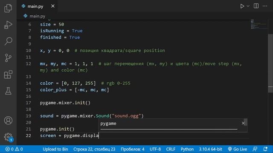Click the color_plus assignment on line 15
The height and width of the screenshot is (153, 273).
click(x=75, y=90)
